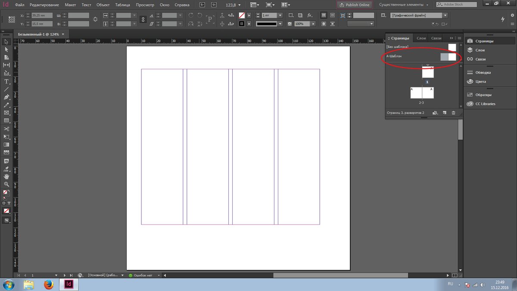517x291 pixels.
Task: Open the Обводка panel from dock
Action: coord(483,72)
